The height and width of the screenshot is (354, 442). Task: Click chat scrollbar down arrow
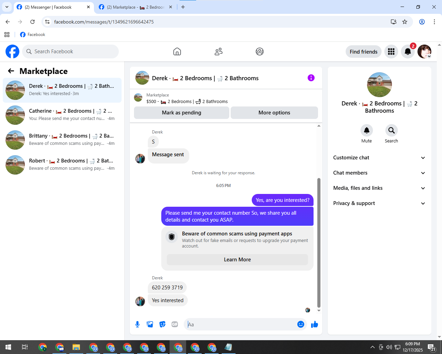click(x=319, y=310)
